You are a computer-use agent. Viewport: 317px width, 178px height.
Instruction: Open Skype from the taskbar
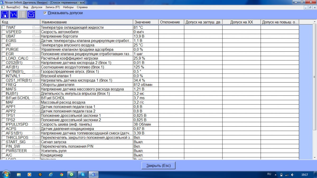click(83, 175)
